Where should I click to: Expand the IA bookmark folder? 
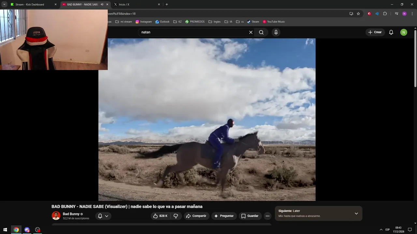[x=228, y=22]
